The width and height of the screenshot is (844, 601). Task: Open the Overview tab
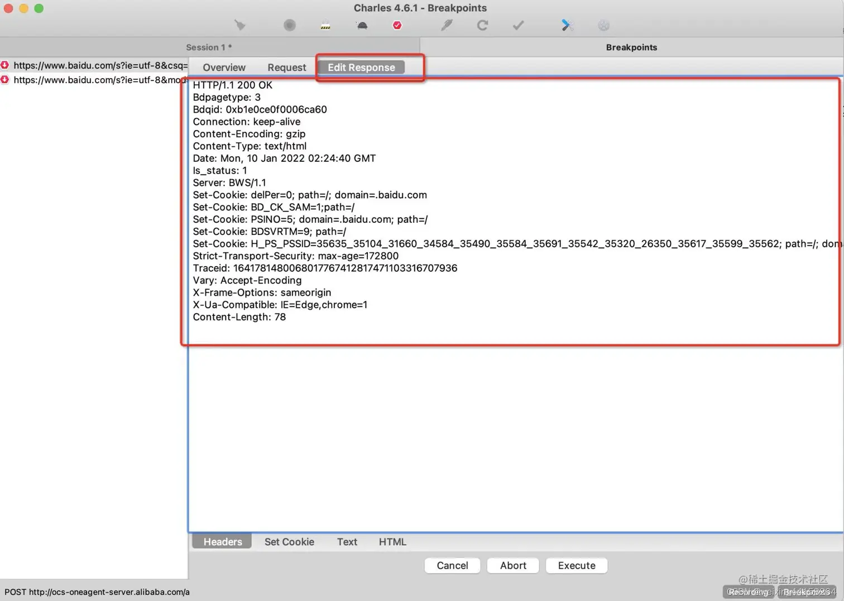224,68
